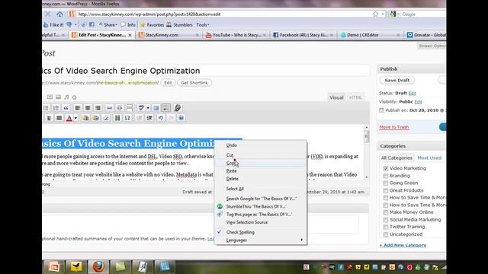Screen dimensions: 488x274
Task: Click the remove formatting eraser icon
Action: [x=106, y=118]
